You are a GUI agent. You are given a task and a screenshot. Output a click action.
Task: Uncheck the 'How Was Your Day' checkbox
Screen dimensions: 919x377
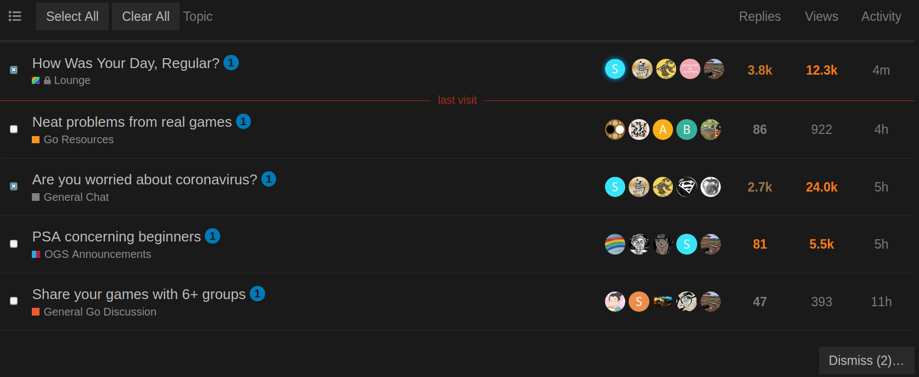click(14, 70)
